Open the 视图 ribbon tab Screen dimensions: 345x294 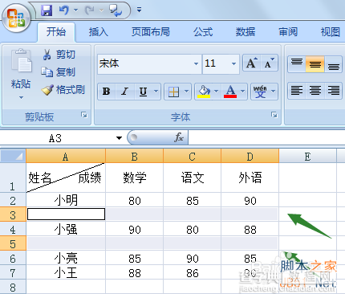tap(331, 32)
